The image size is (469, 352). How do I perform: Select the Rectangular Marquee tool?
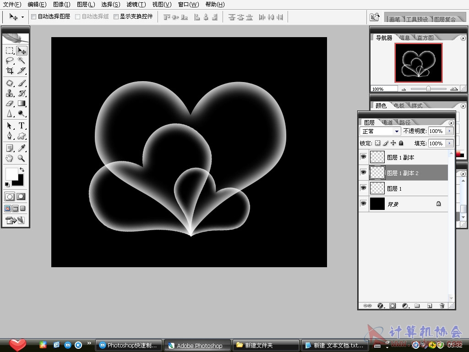tap(10, 50)
